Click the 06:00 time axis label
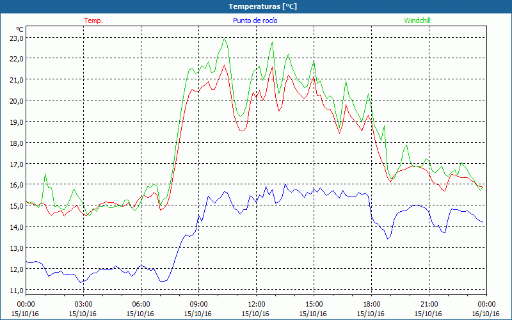The height and width of the screenshot is (320, 512). pos(141,305)
